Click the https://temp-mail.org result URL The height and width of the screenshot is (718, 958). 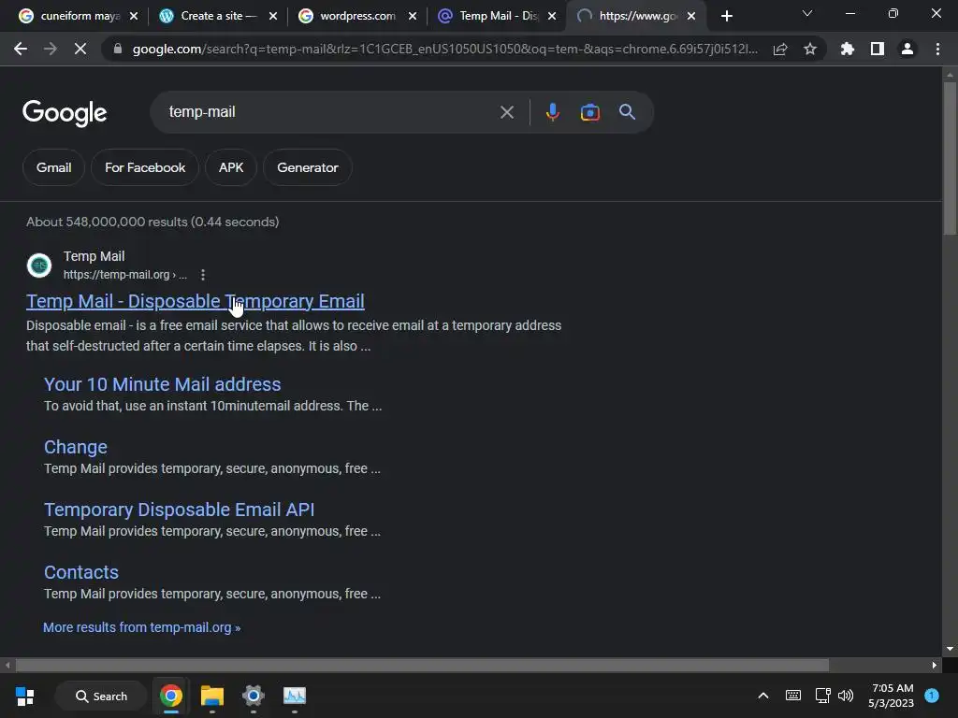[x=124, y=275]
